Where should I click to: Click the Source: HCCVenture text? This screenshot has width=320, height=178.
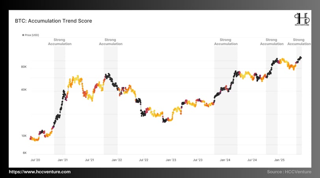point(289,172)
